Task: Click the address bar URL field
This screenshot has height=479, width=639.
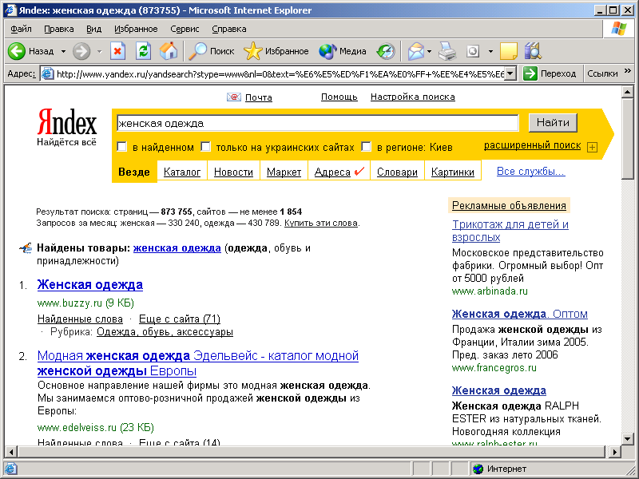Action: (280, 73)
